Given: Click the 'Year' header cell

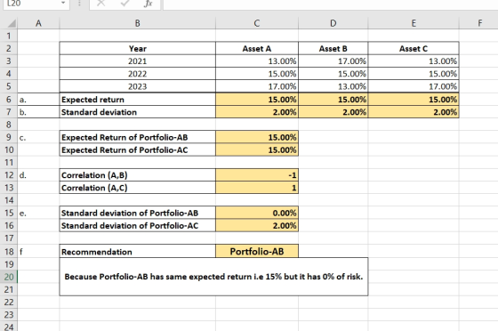Looking at the screenshot, I should pos(137,48).
